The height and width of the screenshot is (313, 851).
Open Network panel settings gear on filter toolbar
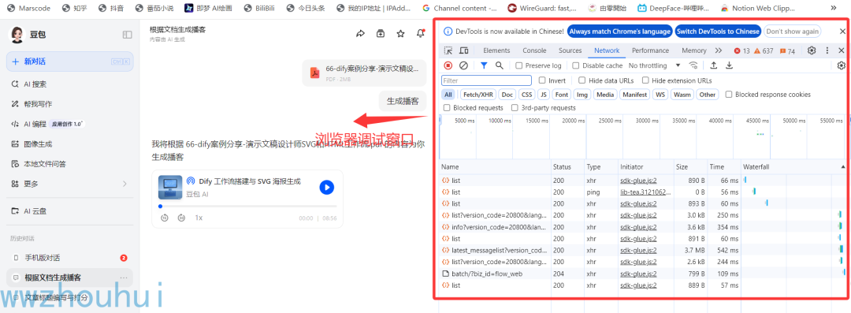coord(842,65)
